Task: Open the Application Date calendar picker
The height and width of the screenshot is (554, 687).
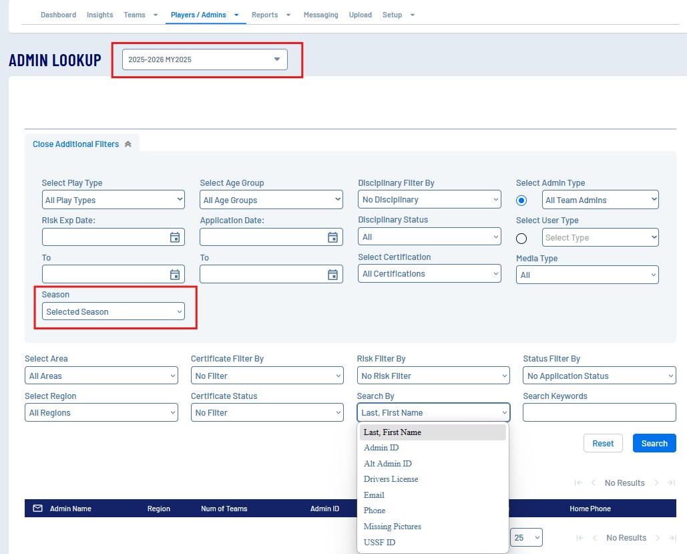Action: (x=332, y=237)
